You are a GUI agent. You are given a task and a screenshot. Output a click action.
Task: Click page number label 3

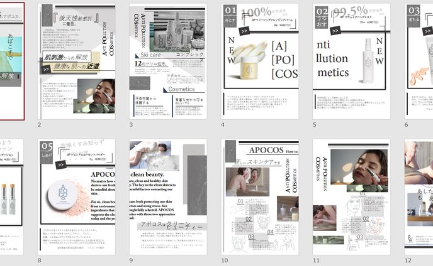(131, 125)
